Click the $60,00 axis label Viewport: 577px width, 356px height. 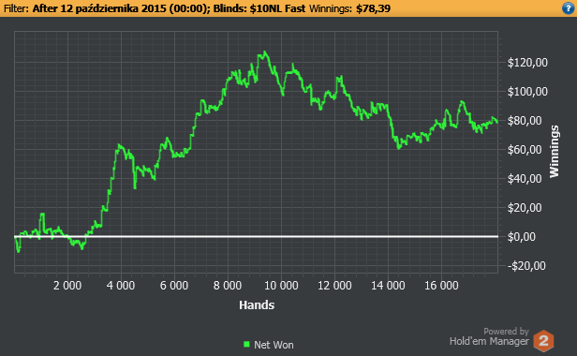[525, 150]
